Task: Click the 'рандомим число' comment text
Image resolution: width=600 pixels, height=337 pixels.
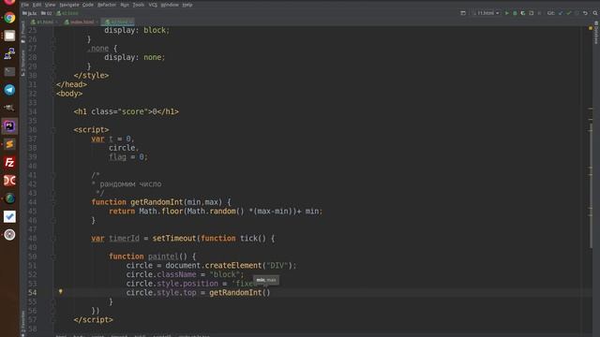Action: [x=130, y=184]
